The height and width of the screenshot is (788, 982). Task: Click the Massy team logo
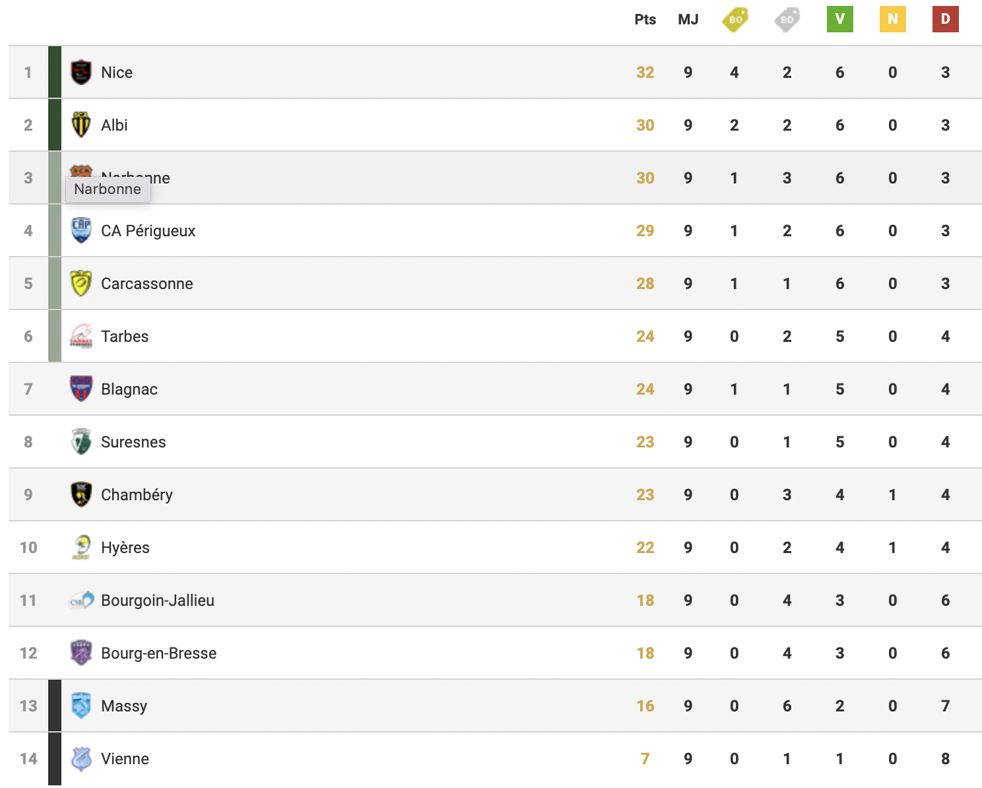tap(81, 706)
